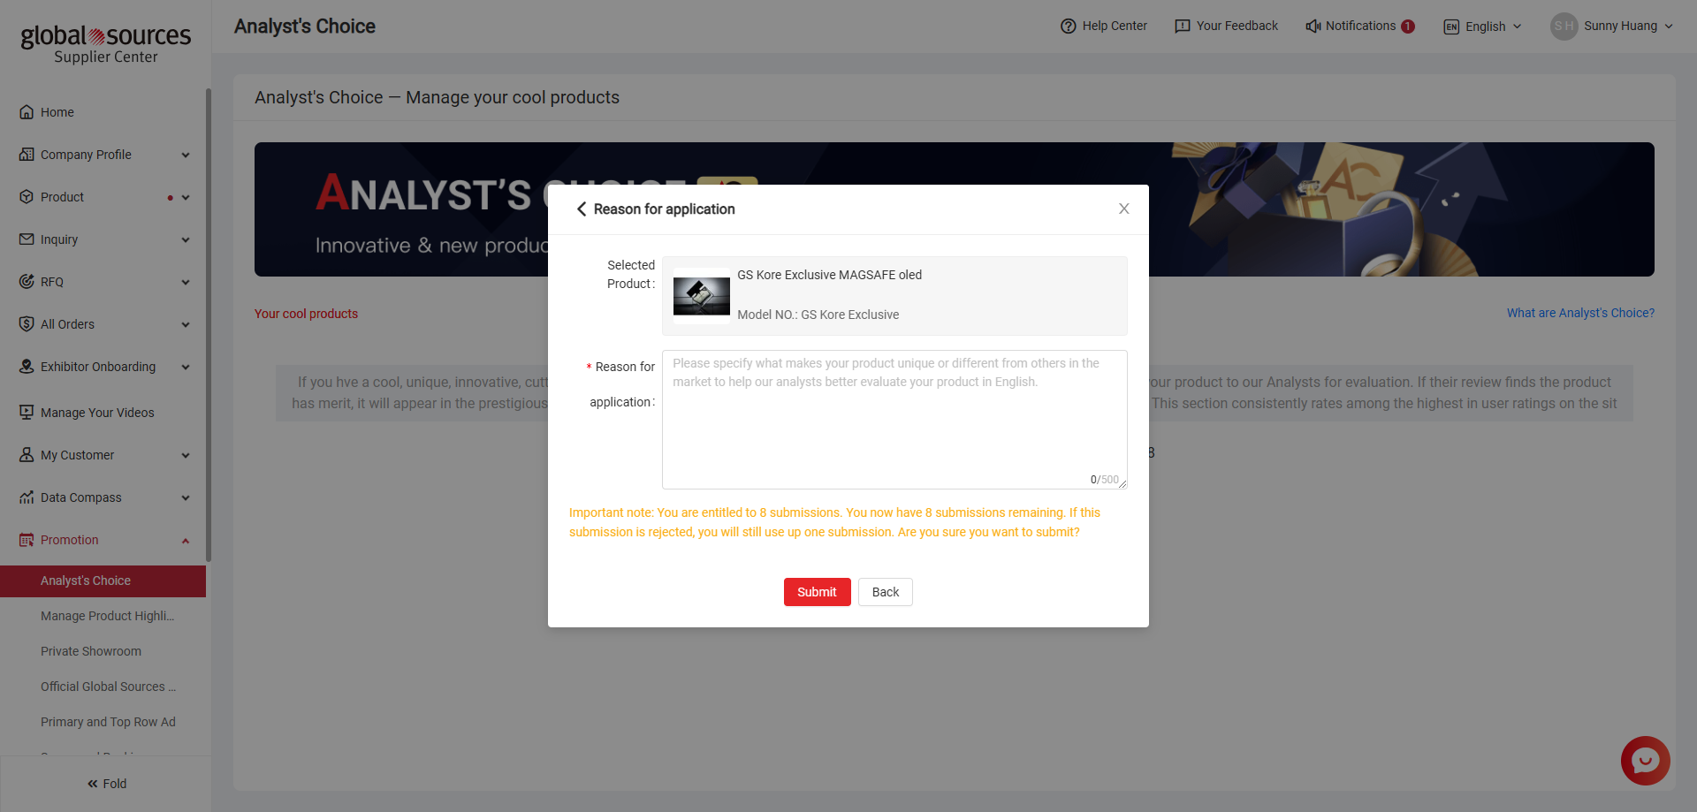Select Private Showroom menu item
The width and height of the screenshot is (1697, 812).
click(91, 651)
